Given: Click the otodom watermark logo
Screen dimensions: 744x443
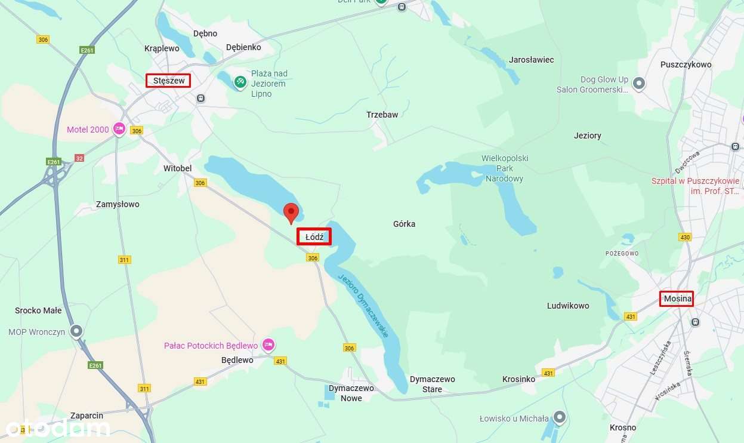Looking at the screenshot, I should [x=58, y=427].
